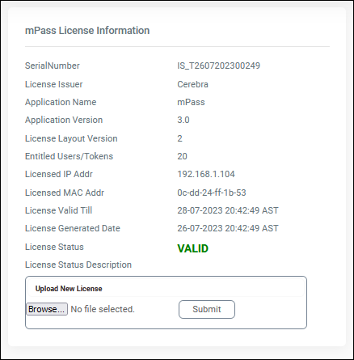The image size is (354, 360).
Task: Click the serial number value IS_T2607202300249
Action: coord(218,66)
